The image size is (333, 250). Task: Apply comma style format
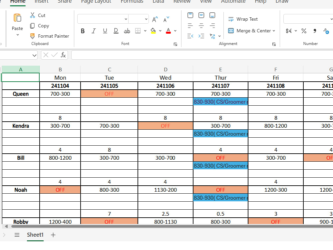pos(315,31)
